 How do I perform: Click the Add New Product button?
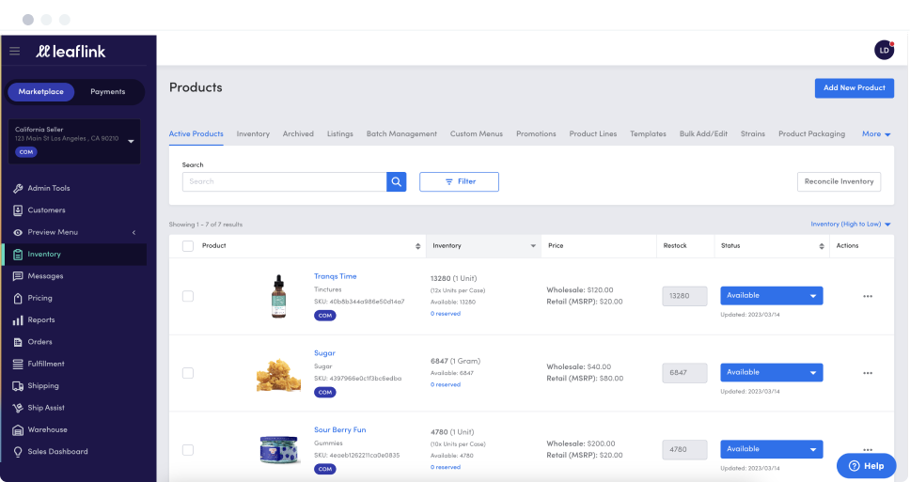coord(855,88)
